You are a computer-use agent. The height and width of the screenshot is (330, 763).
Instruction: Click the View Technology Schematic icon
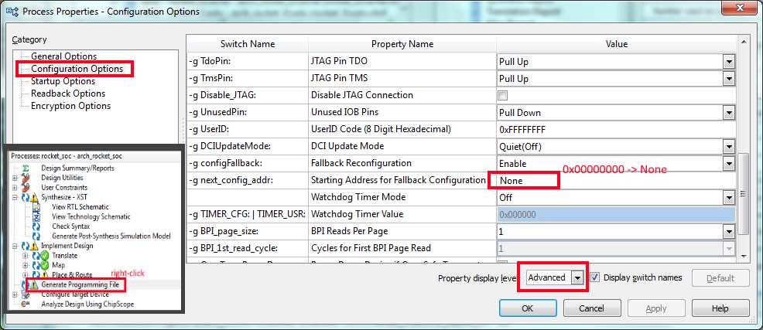pyautogui.click(x=36, y=217)
